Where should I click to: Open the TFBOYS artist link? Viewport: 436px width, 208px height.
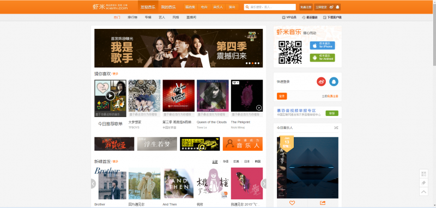(x=134, y=127)
